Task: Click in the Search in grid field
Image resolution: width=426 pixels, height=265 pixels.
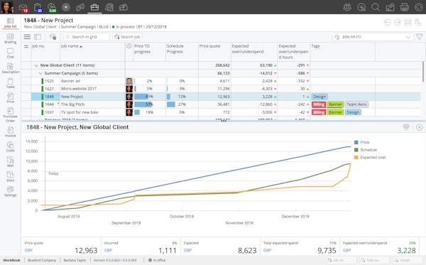Action: (x=87, y=37)
